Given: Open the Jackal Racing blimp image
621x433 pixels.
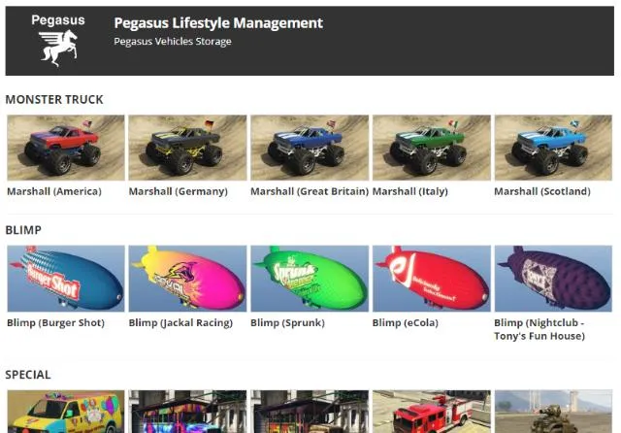Looking at the screenshot, I should coord(187,279).
